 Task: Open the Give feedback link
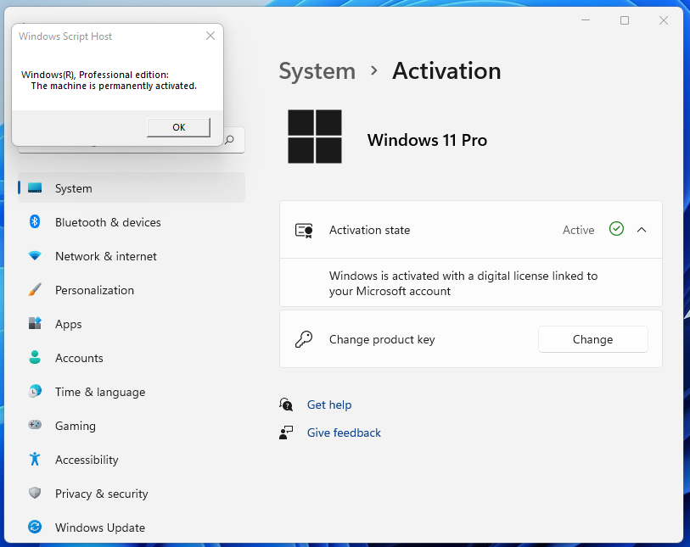344,433
